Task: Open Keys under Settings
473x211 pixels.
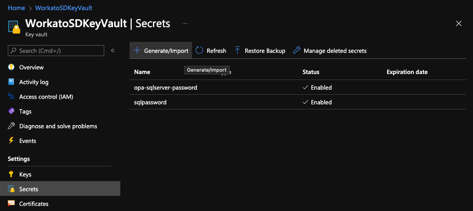Action: click(25, 175)
